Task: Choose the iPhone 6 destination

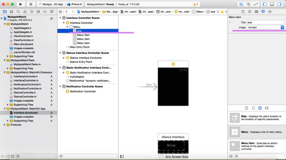Action: point(74,4)
